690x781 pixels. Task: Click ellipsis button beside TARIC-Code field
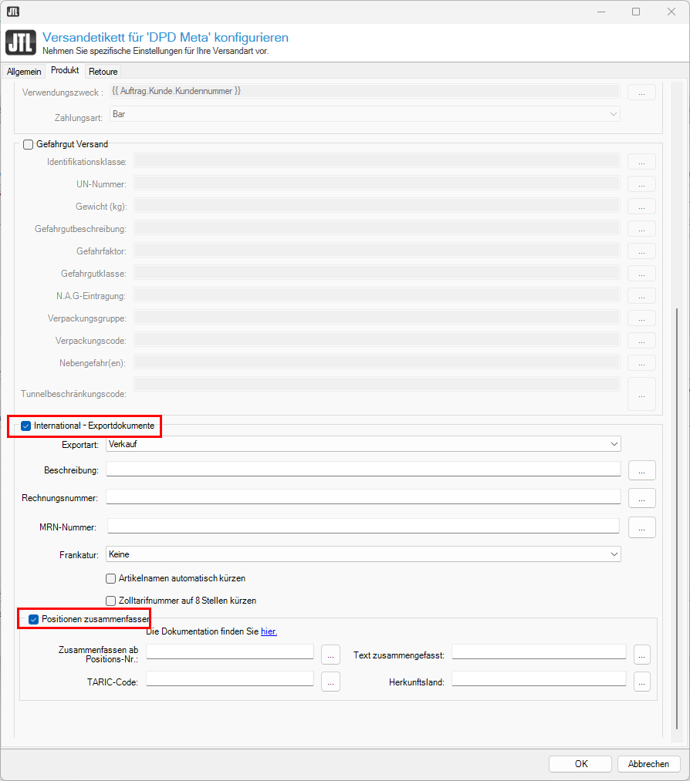coord(330,682)
